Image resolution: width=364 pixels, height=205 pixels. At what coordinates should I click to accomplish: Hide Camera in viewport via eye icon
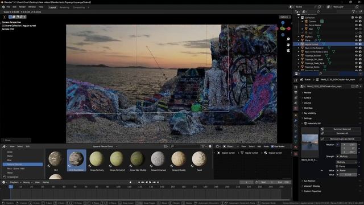pos(356,22)
